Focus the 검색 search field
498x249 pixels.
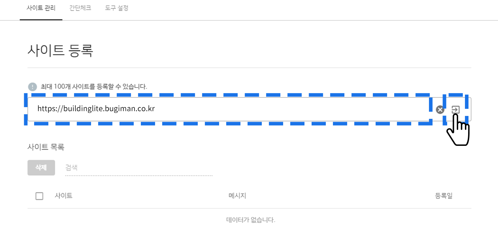point(139,168)
